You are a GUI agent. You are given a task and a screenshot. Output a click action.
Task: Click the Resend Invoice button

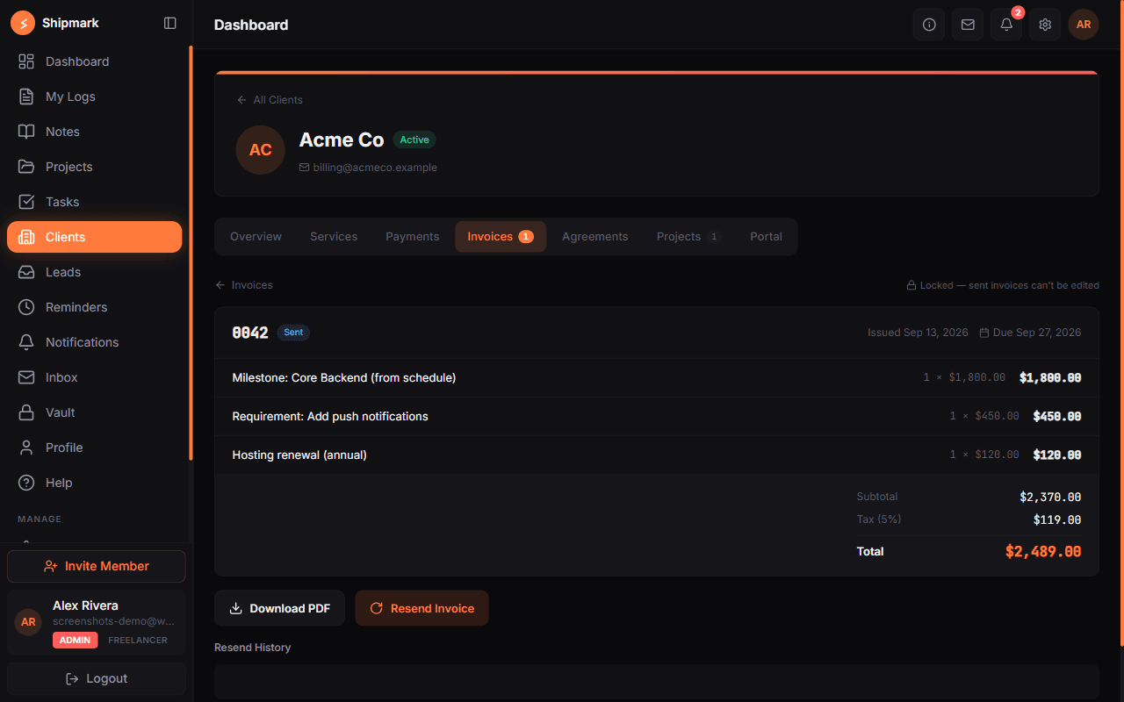(x=421, y=608)
